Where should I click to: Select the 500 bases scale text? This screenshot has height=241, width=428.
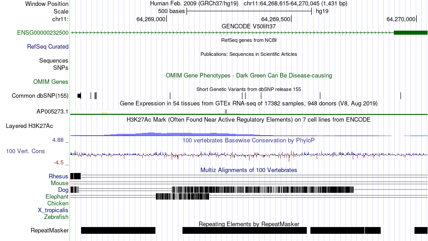[171, 11]
